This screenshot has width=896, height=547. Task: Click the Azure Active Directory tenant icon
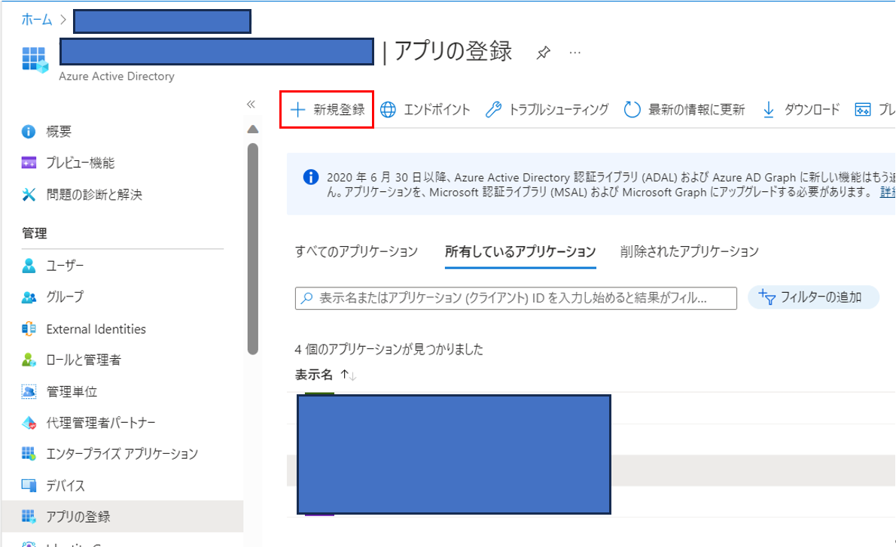click(x=35, y=60)
